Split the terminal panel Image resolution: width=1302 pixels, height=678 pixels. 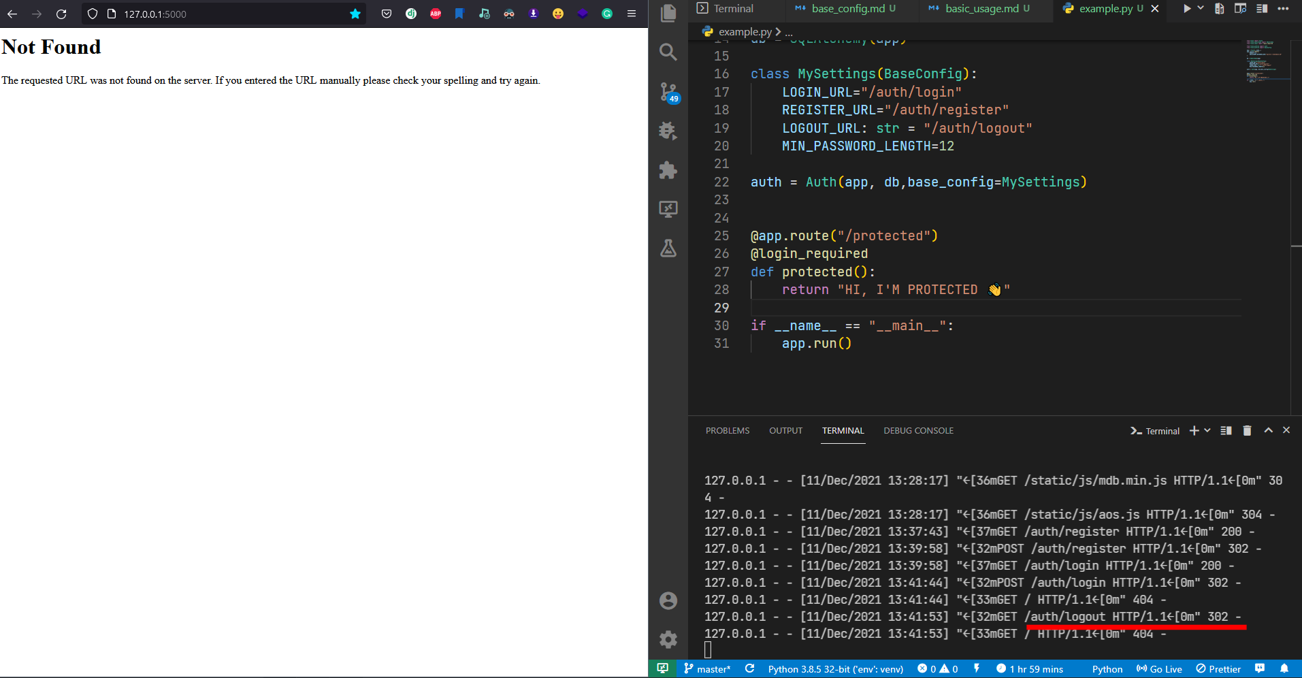pos(1226,430)
